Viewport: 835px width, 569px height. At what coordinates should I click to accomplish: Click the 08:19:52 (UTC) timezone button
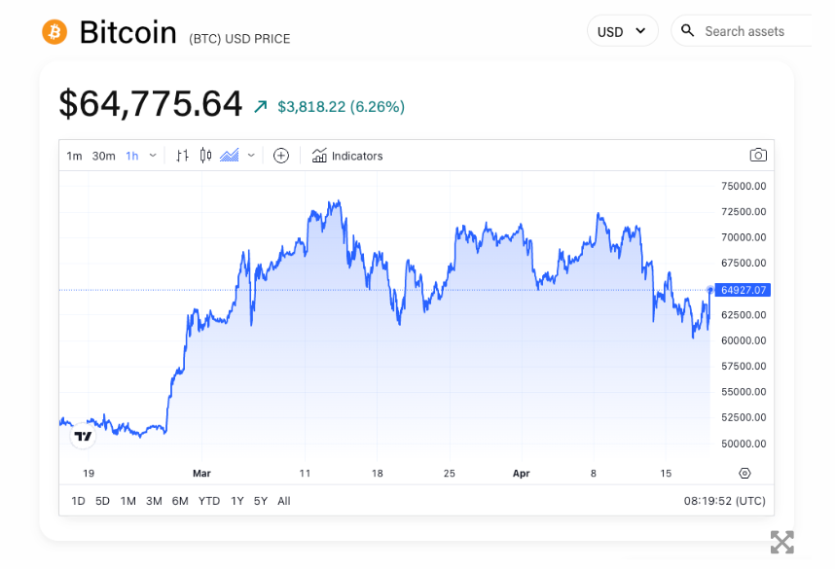tap(724, 501)
